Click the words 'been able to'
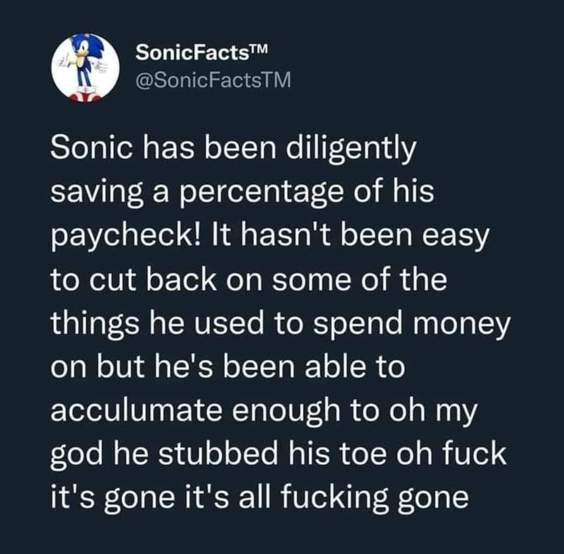 [x=314, y=367]
